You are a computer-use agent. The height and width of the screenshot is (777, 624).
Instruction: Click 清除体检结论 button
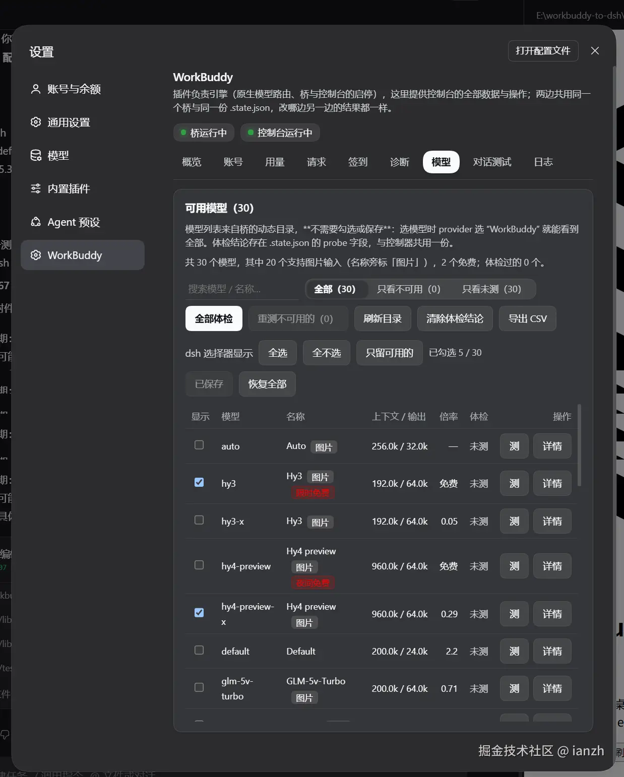pyautogui.click(x=455, y=318)
